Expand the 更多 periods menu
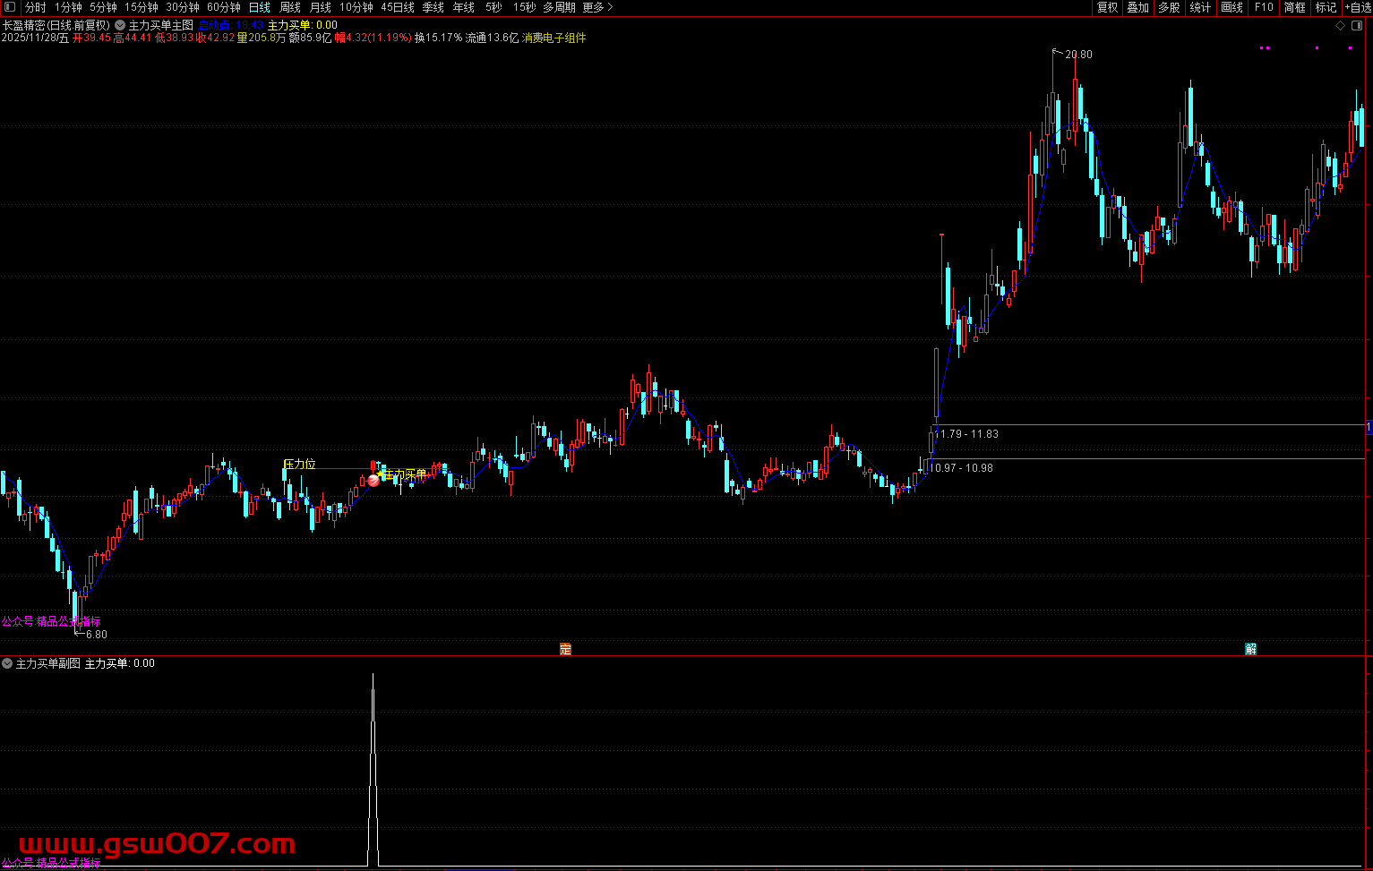The height and width of the screenshot is (871, 1373). 597,7
